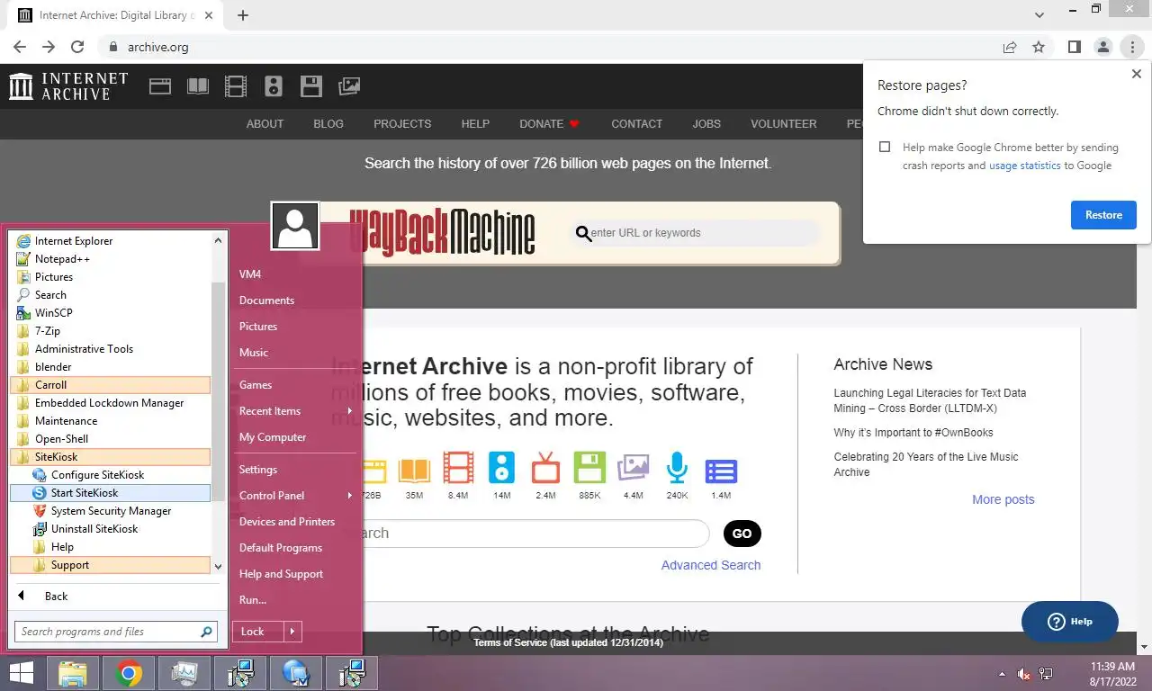Click the Chrome icon on the taskbar
1152x691 pixels.
tap(129, 673)
